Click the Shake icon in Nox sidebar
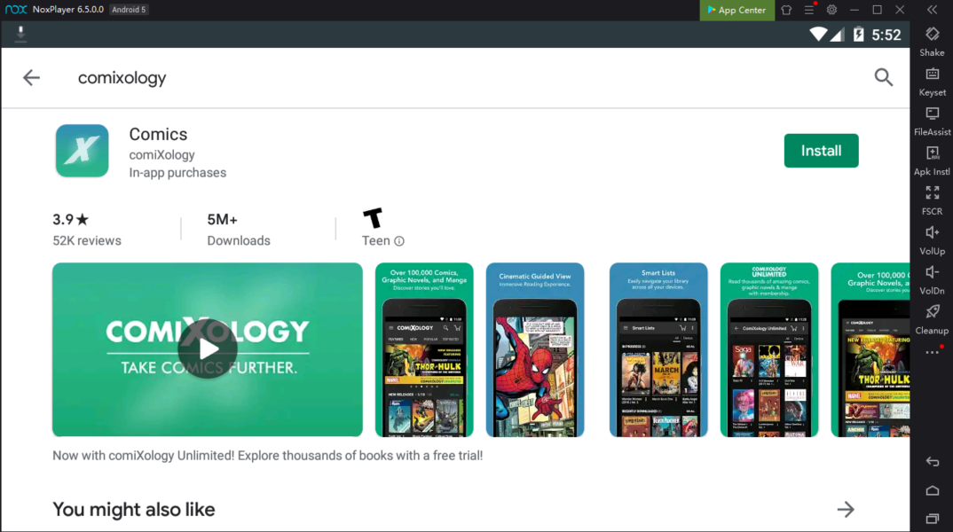 tap(932, 35)
